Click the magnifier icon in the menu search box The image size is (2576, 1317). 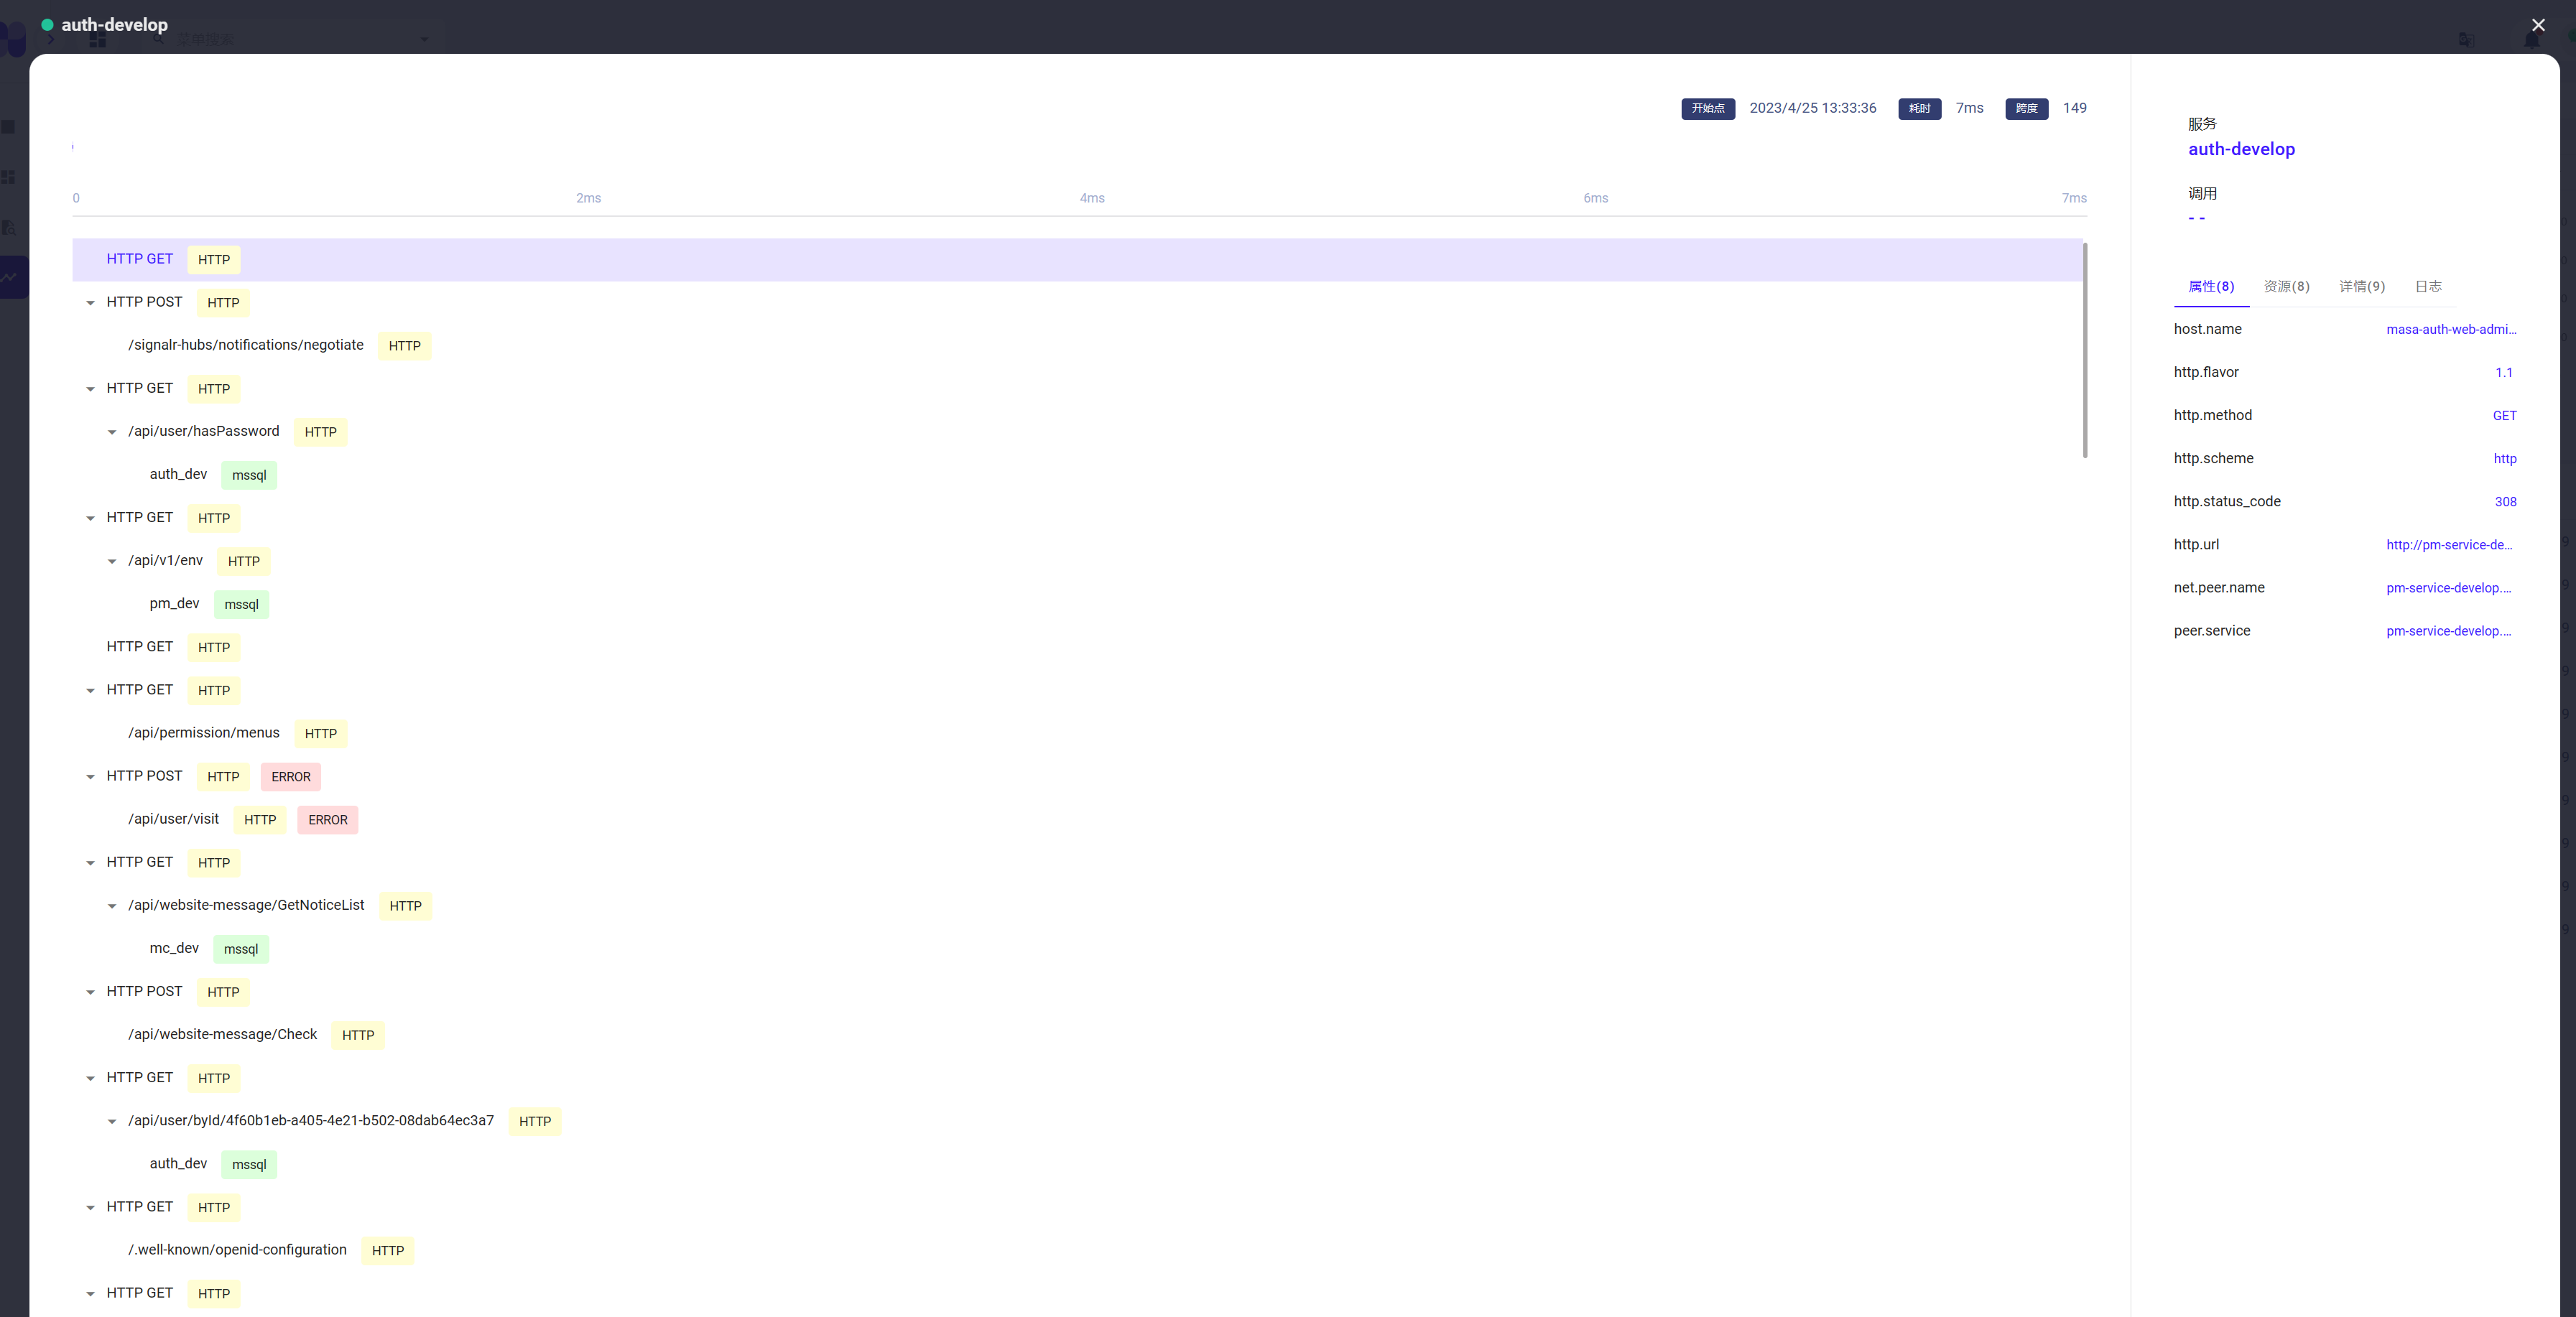[159, 39]
